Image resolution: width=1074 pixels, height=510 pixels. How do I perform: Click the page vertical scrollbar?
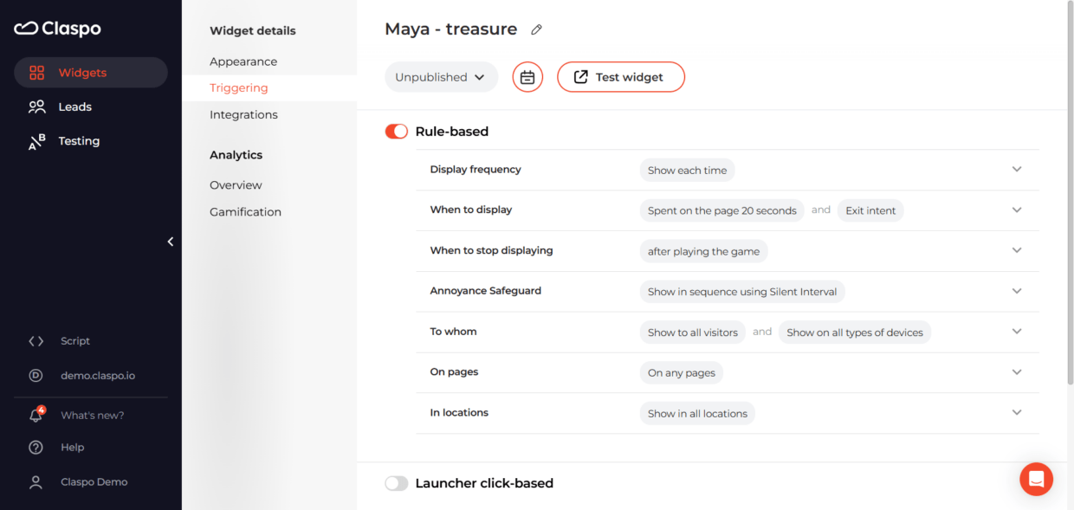(x=1069, y=190)
